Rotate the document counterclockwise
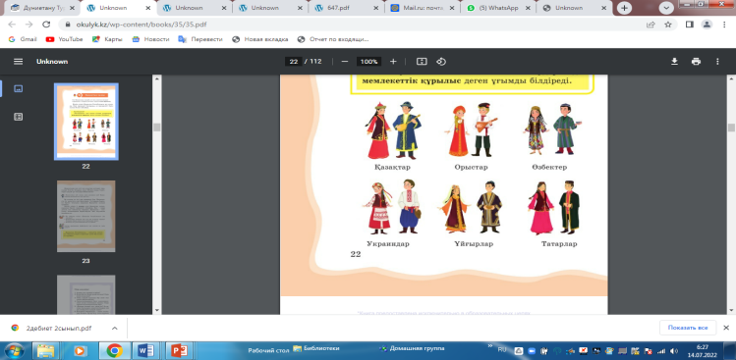 [441, 62]
